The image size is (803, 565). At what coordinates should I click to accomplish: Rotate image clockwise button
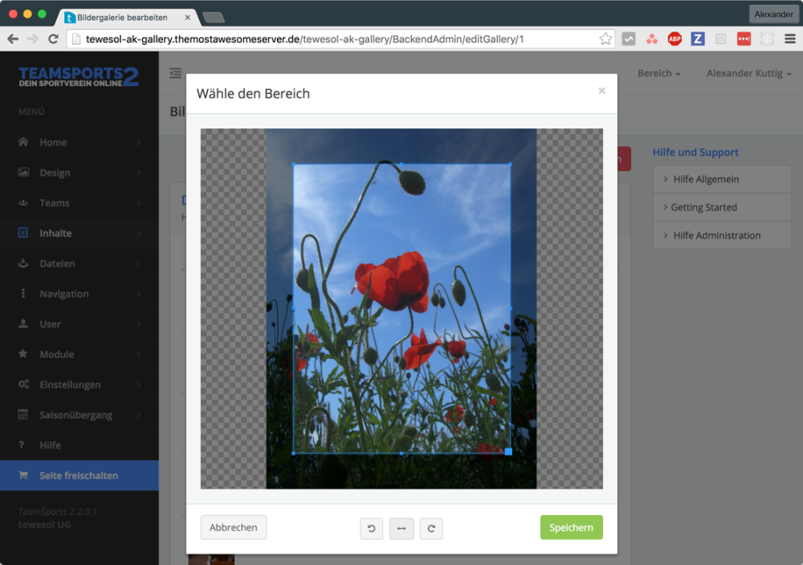[x=431, y=528]
